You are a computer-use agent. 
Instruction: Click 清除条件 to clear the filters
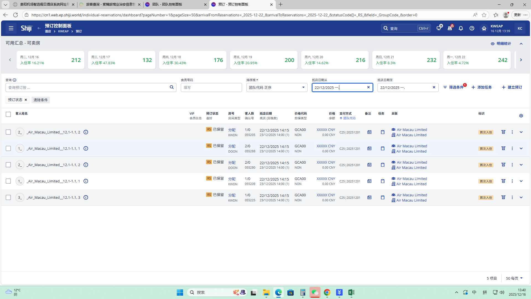tap(40, 100)
